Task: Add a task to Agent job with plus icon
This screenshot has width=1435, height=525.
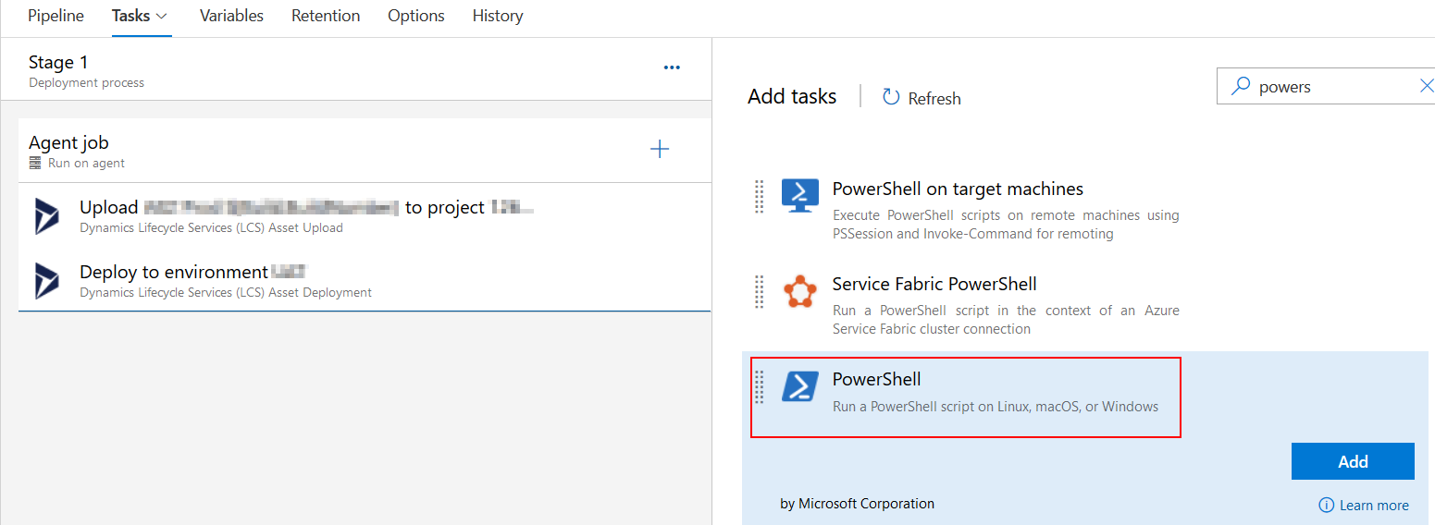Action: coord(660,149)
